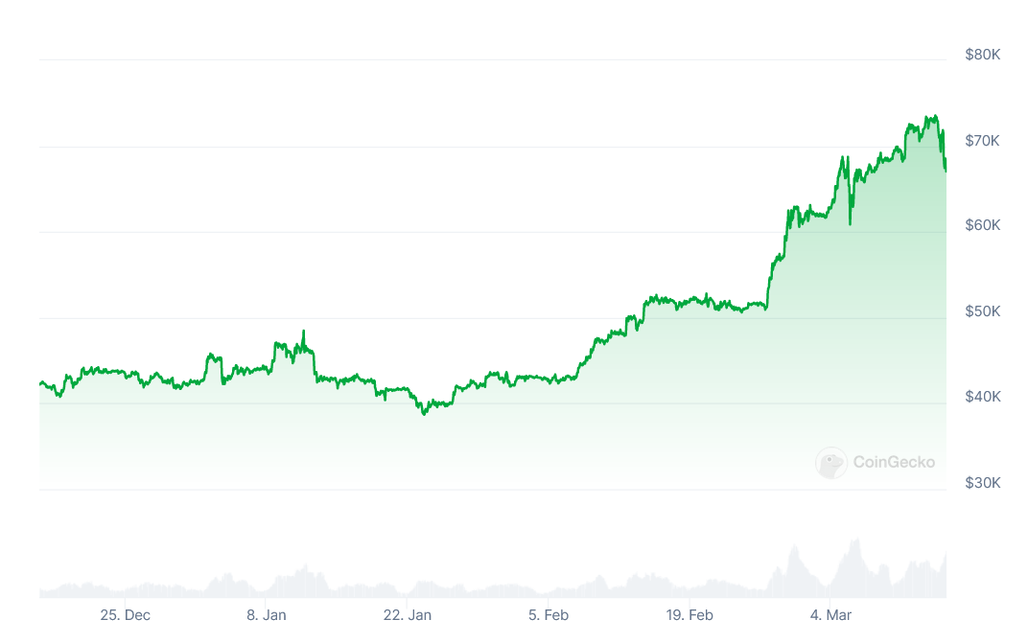Click the early January price spike near $48K
Screen dimensions: 1028x643
click(304, 332)
